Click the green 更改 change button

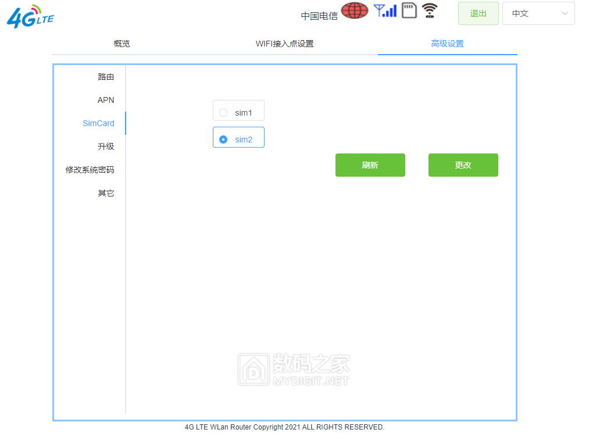click(x=463, y=165)
